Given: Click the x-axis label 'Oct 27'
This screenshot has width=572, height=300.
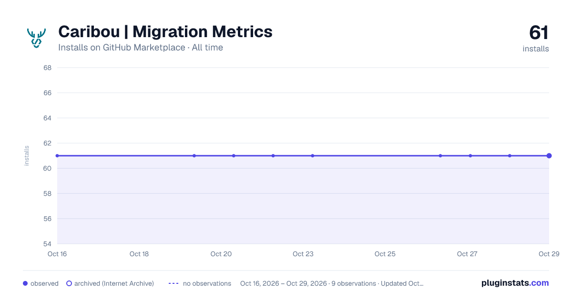Looking at the screenshot, I should click(467, 254).
